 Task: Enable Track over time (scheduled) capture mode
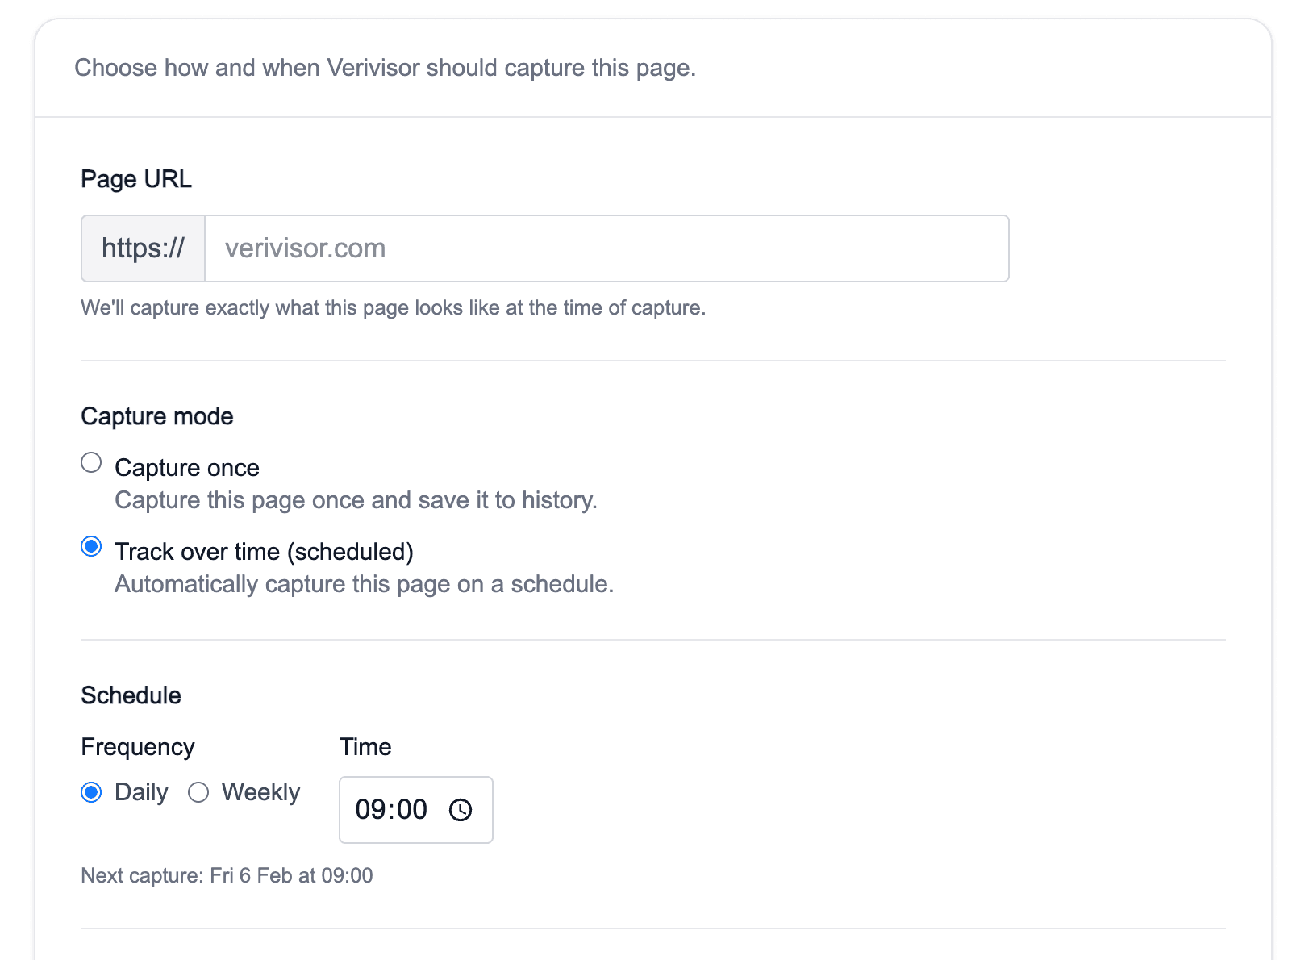click(91, 546)
